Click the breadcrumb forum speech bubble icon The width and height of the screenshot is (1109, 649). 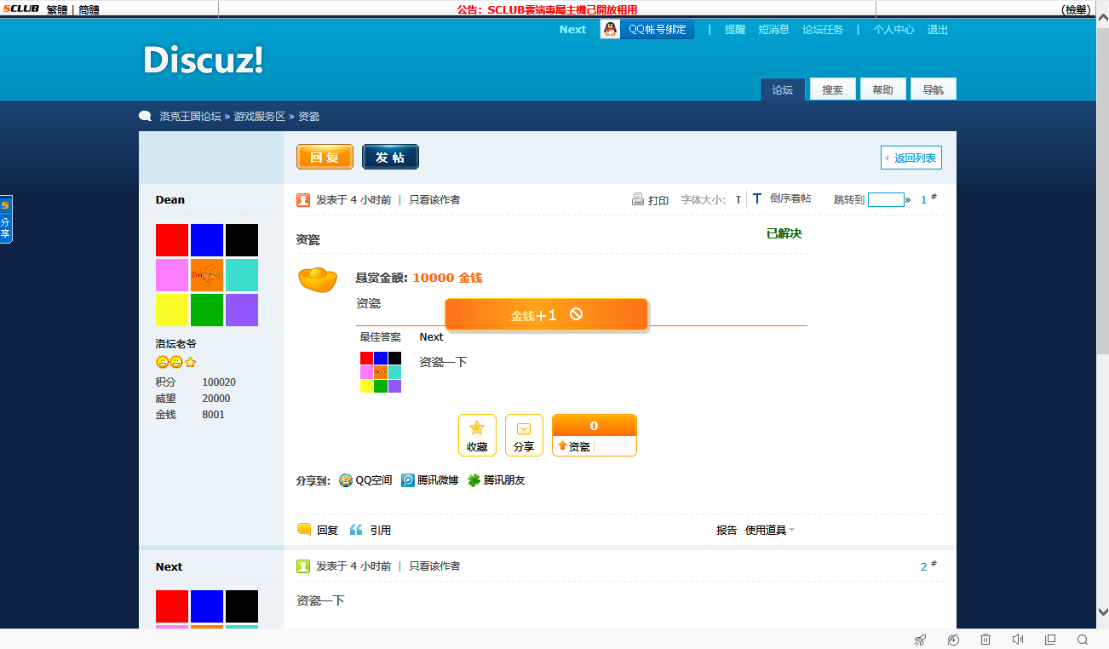point(146,116)
